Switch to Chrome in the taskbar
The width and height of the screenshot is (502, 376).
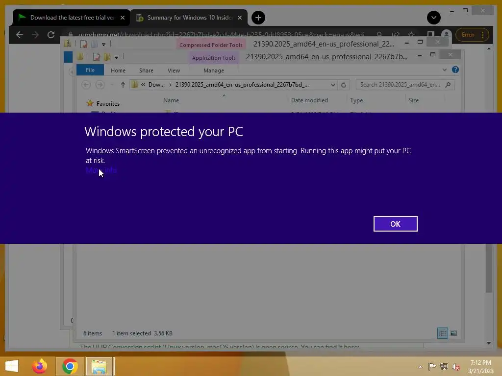tap(70, 366)
